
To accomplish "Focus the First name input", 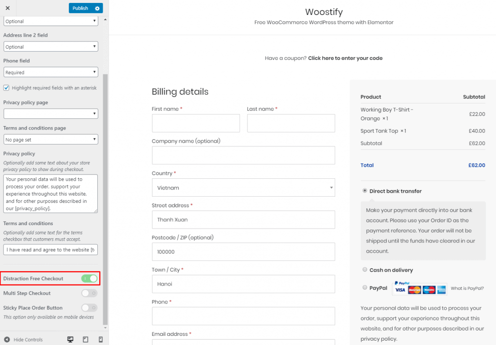I will 196,123.
